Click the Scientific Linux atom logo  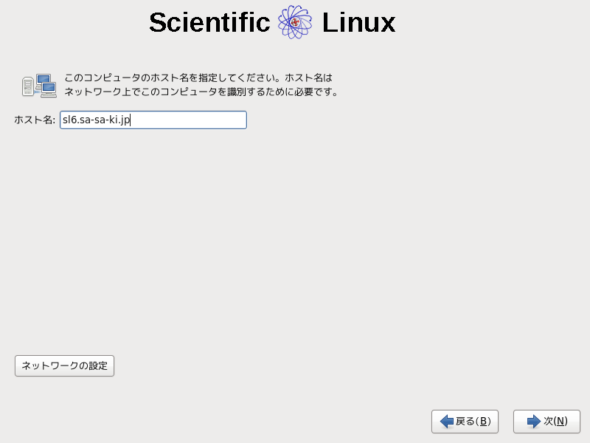[295, 23]
